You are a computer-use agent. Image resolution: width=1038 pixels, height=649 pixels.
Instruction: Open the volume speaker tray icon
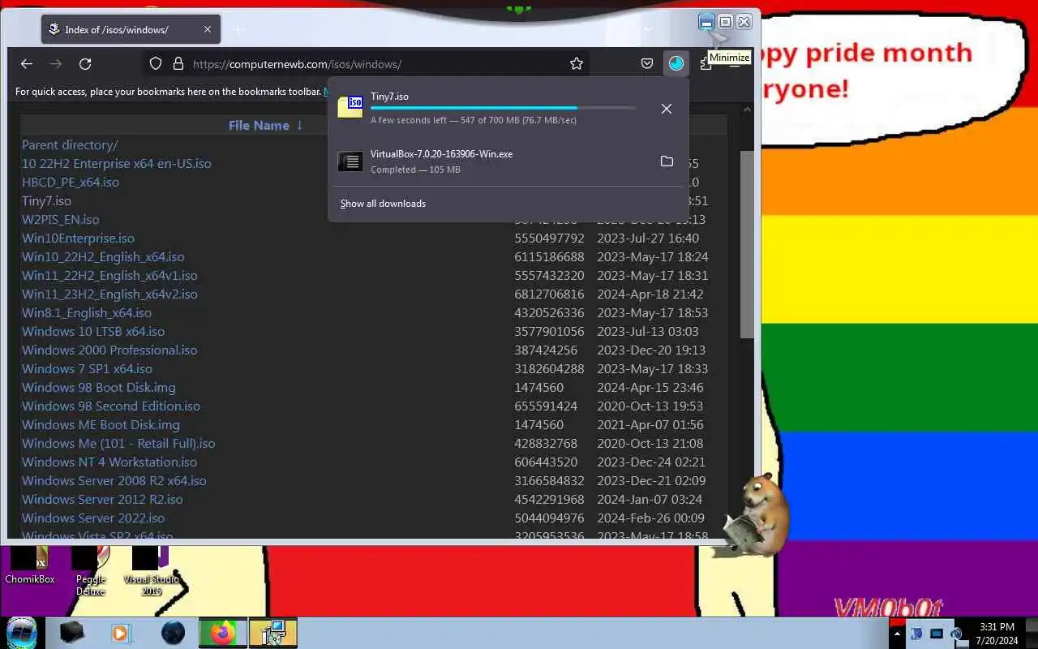[956, 634]
